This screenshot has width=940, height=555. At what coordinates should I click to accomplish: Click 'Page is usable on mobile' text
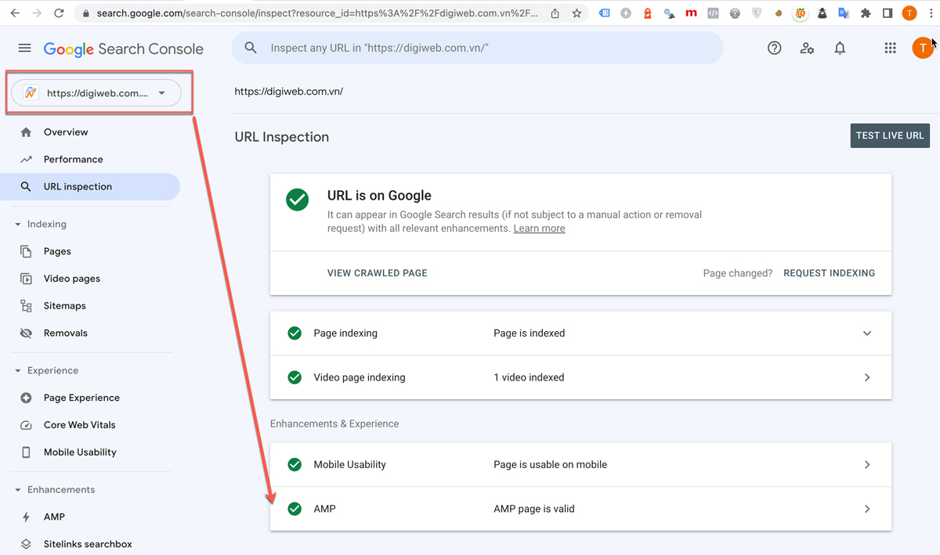tap(550, 465)
